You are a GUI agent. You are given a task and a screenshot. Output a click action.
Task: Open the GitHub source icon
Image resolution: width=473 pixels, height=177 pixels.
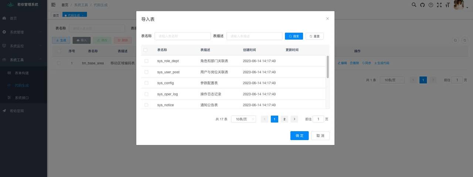coord(422,5)
